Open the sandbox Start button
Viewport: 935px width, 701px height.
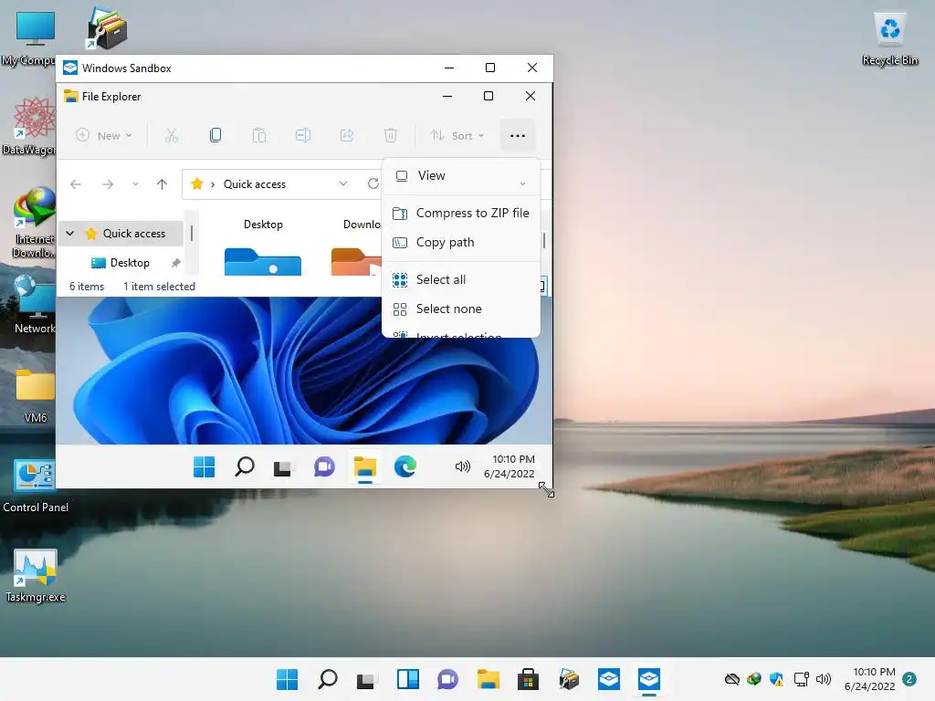[x=204, y=466]
